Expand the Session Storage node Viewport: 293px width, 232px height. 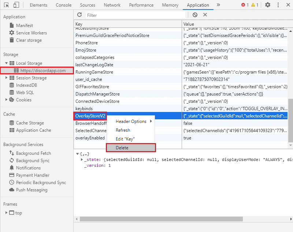point(7,78)
